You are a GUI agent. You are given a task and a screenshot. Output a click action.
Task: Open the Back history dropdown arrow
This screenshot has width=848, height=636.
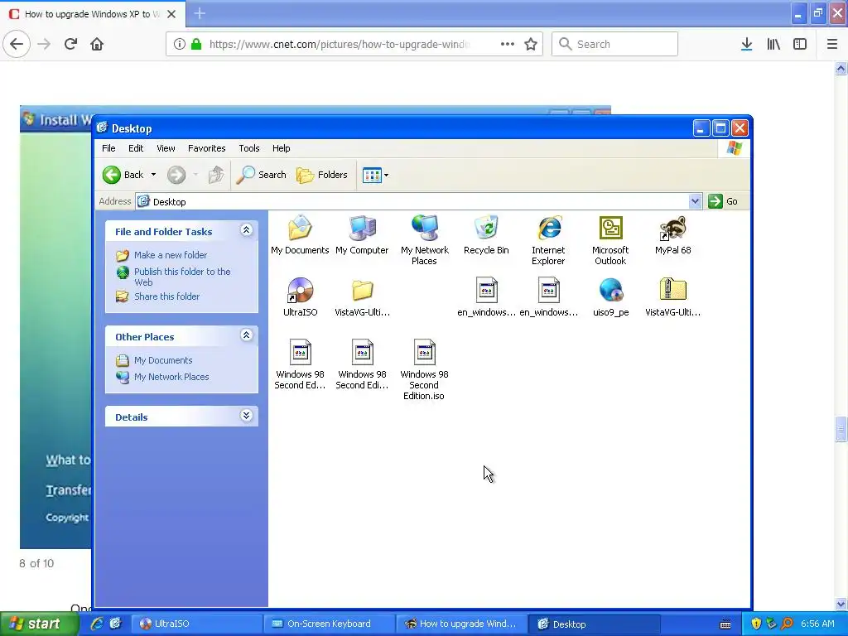153,175
